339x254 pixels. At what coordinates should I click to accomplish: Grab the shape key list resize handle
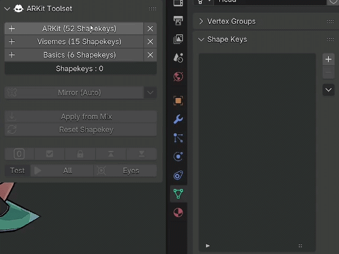coord(300,246)
